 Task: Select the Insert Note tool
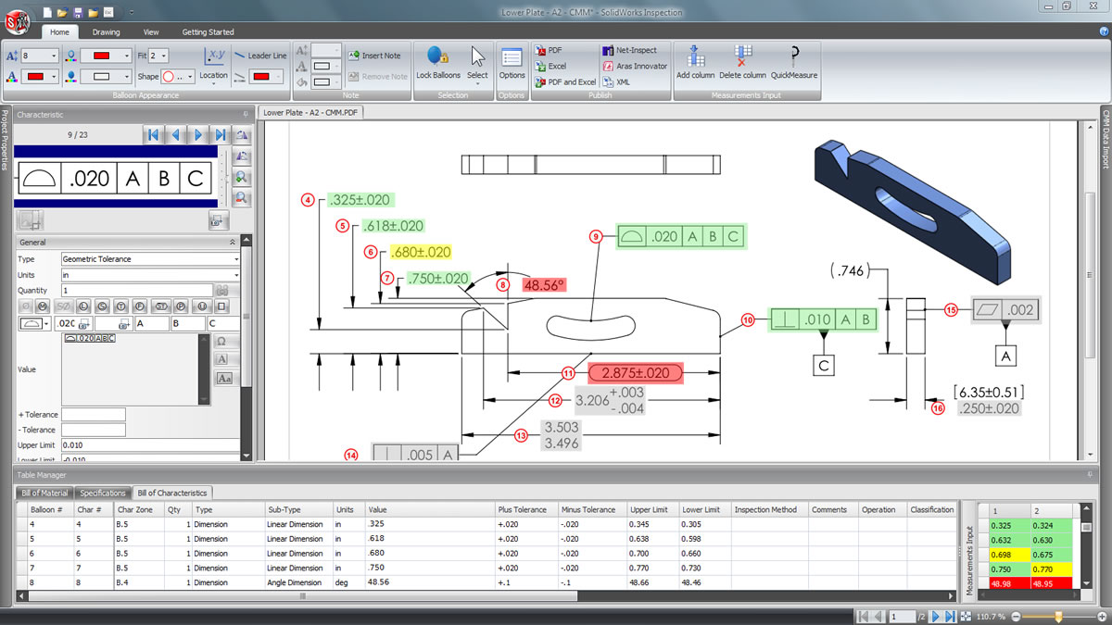click(376, 54)
